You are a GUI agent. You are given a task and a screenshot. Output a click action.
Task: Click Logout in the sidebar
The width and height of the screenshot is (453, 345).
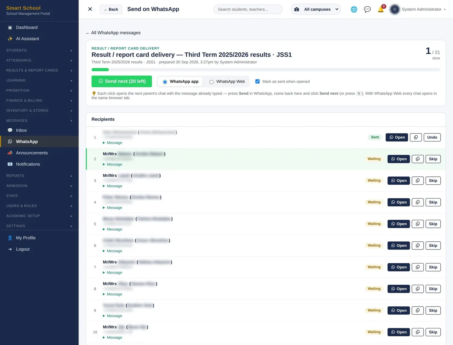tap(39, 249)
